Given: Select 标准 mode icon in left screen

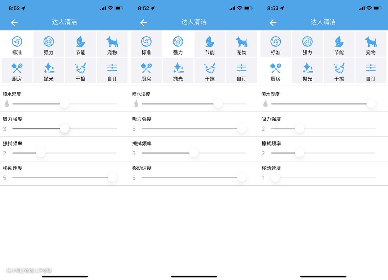Looking at the screenshot, I should pos(17,42).
